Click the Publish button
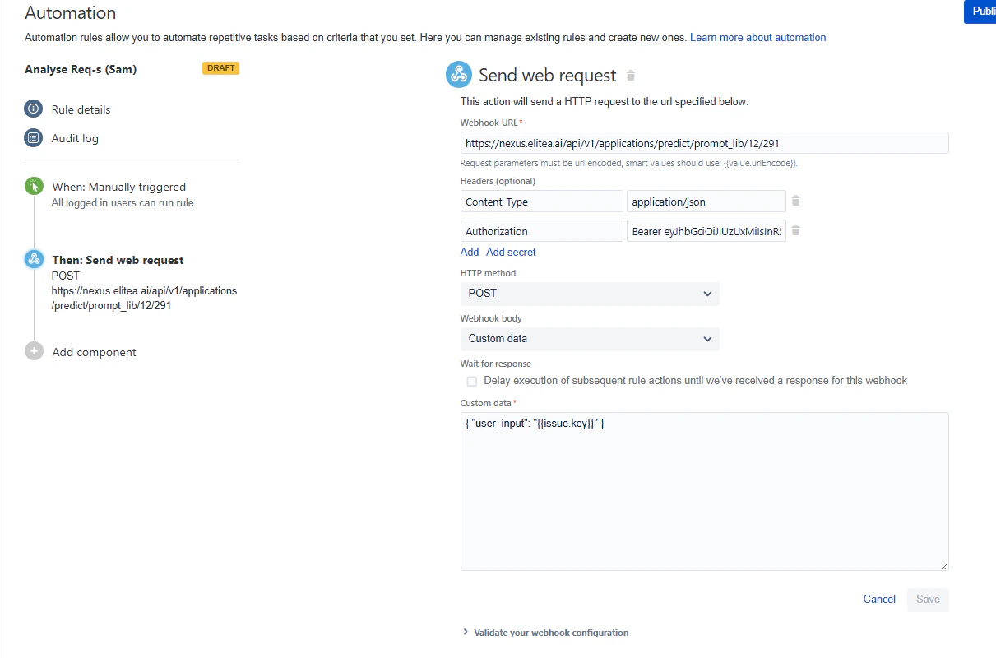996x658 pixels. 982,12
